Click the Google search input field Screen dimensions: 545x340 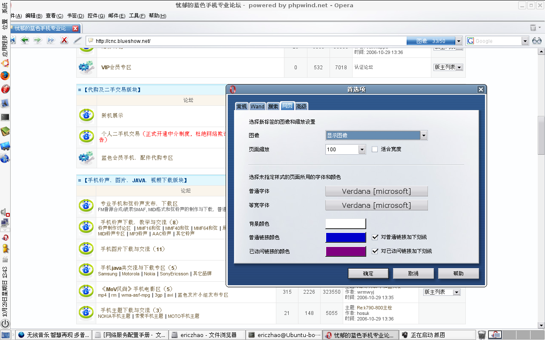click(497, 41)
